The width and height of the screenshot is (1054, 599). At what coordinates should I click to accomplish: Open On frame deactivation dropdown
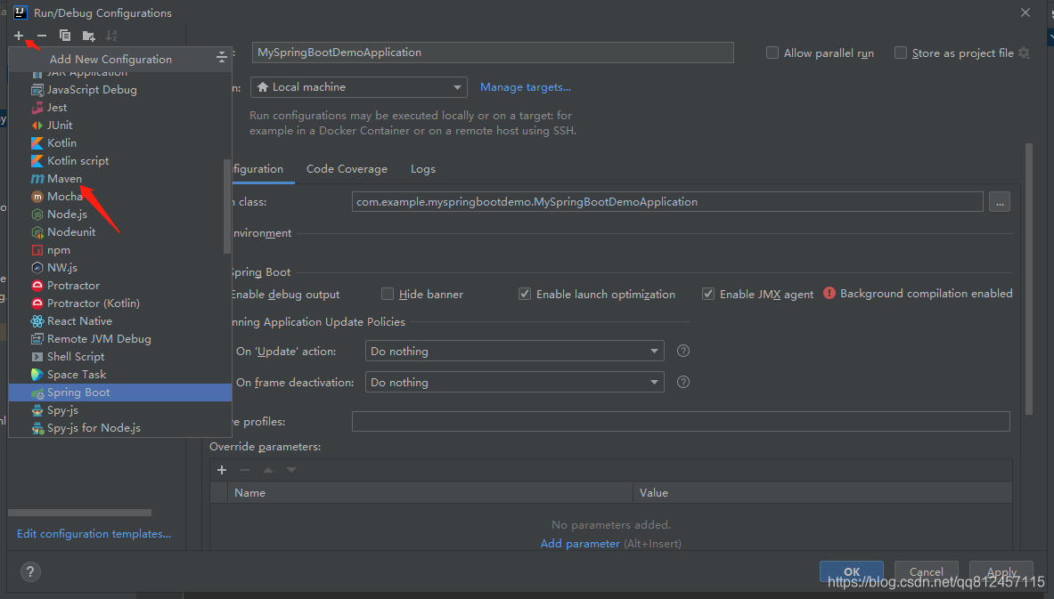click(x=514, y=382)
